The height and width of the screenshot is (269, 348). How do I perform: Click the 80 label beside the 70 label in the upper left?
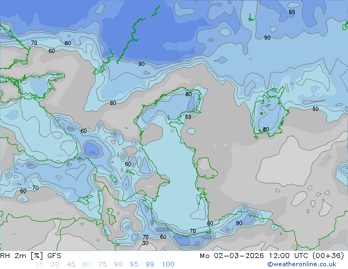pyautogui.click(x=68, y=43)
